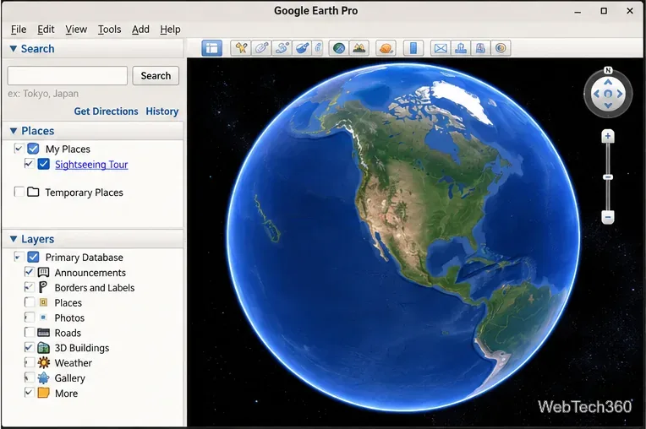Click the orange planet switcher icon
Screen dimensions: 646x429
[x=386, y=48]
